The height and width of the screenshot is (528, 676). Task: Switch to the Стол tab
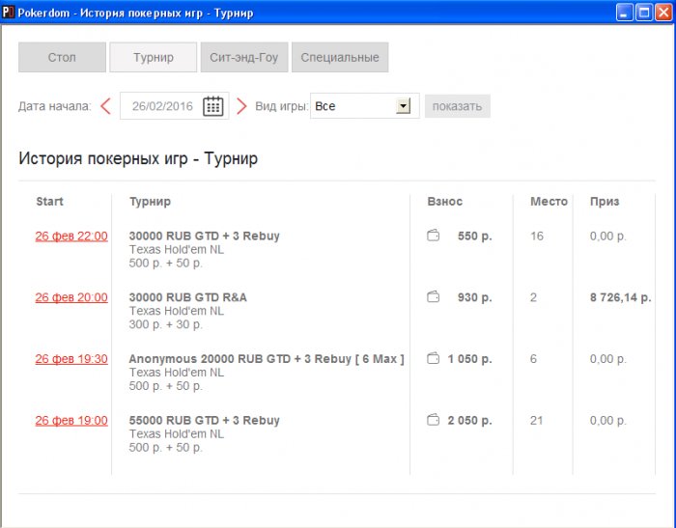pos(62,57)
